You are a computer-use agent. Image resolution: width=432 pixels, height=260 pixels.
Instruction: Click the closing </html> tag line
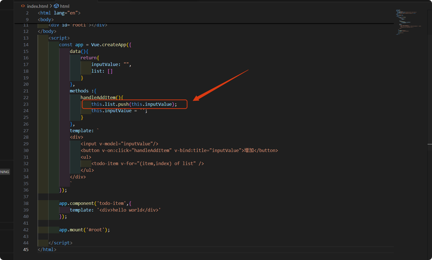[47, 249]
